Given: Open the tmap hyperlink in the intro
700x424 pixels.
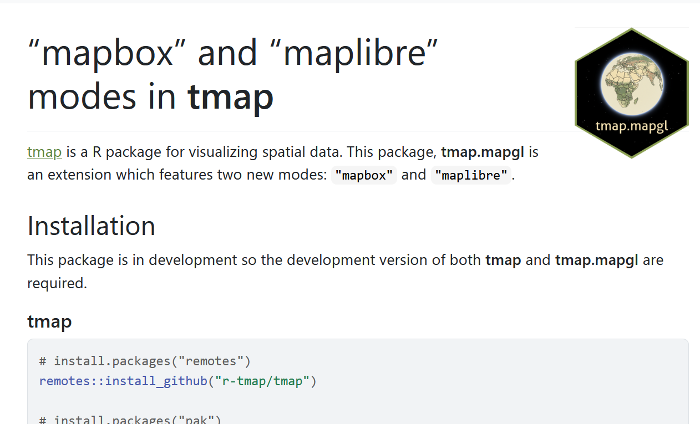Looking at the screenshot, I should pyautogui.click(x=44, y=152).
